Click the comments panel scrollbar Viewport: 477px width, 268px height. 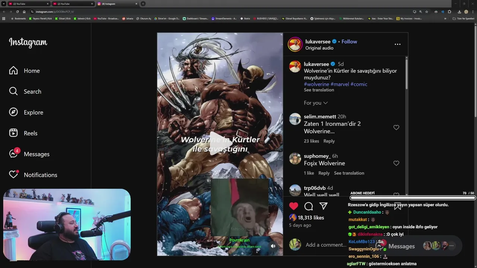(406, 74)
